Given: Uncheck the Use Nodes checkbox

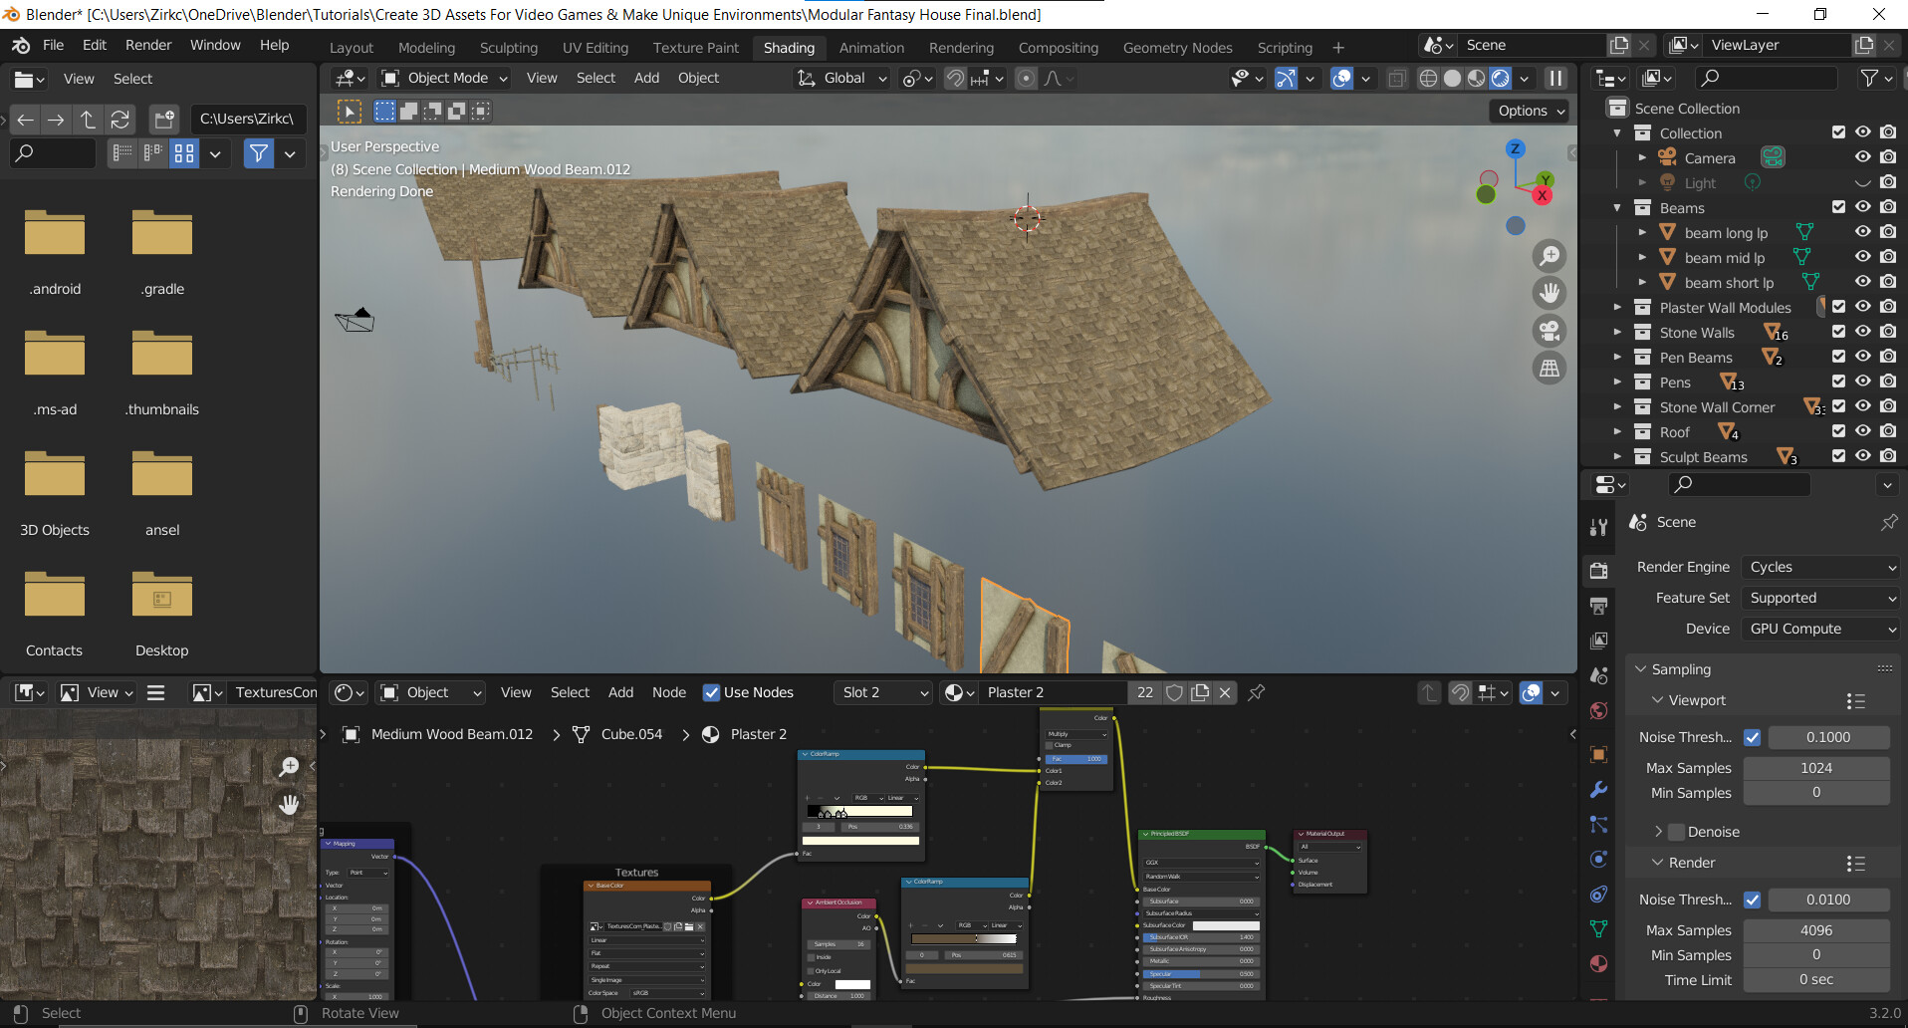Looking at the screenshot, I should tap(711, 692).
